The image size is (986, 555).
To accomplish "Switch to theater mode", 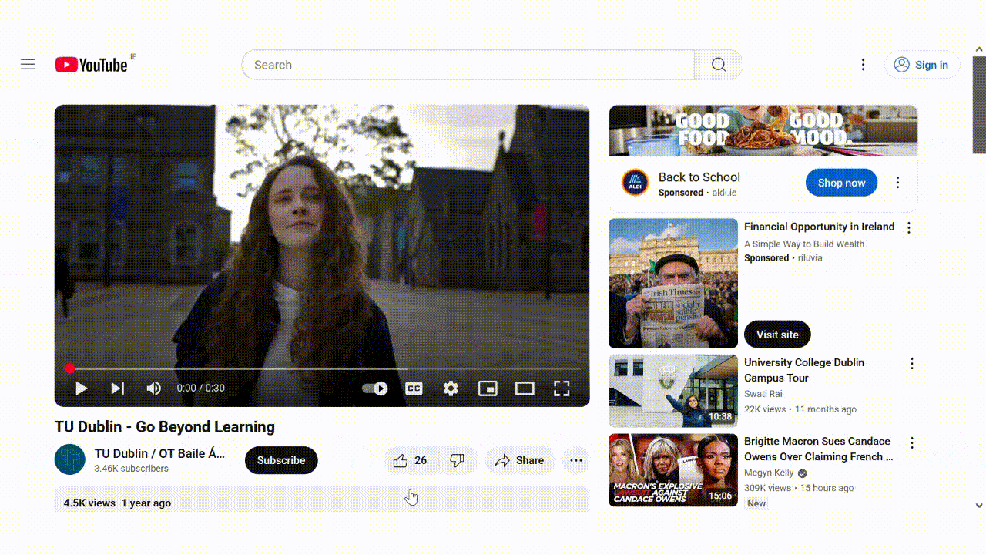I will 525,388.
